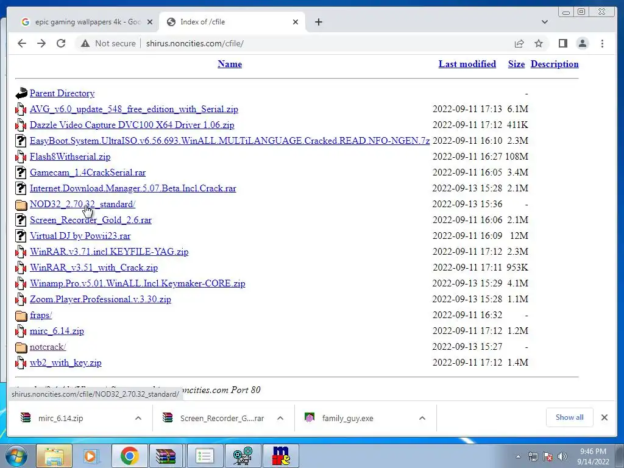Viewport: 624px width, 468px height.
Task: Sort listing by Description column
Action: (555, 64)
